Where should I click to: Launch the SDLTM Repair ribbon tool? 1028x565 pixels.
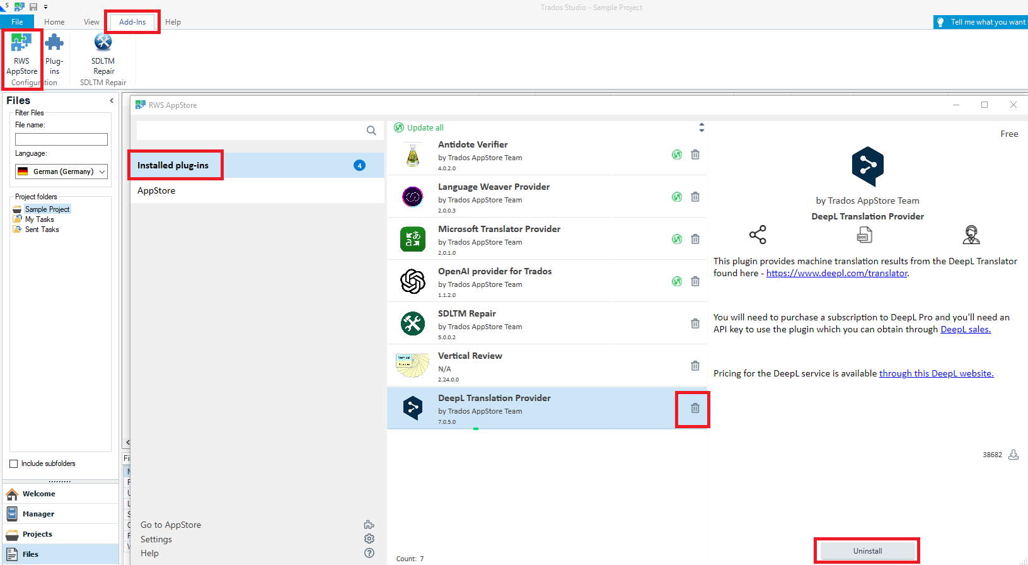[103, 55]
